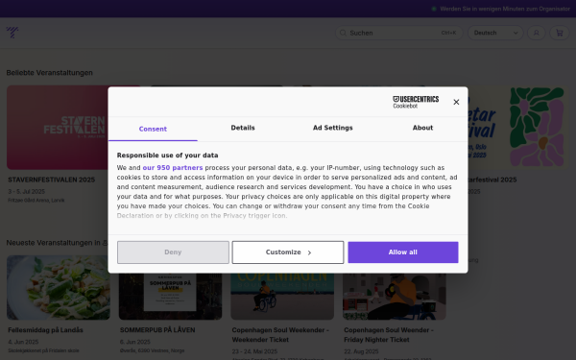The image size is (576, 360).
Task: Click the search magnifier icon
Action: (x=343, y=33)
